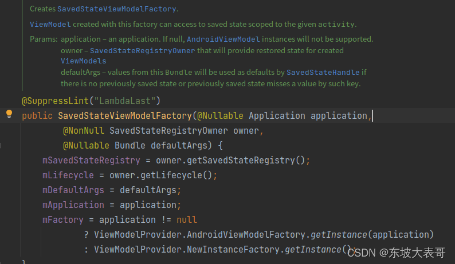
Task: Click getLifecycle() method call
Action: point(176,175)
